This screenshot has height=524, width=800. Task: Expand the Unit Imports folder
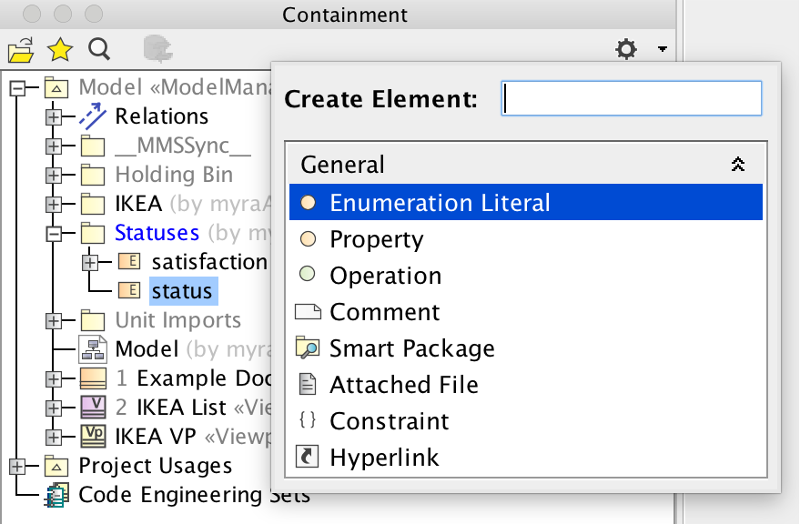(53, 320)
